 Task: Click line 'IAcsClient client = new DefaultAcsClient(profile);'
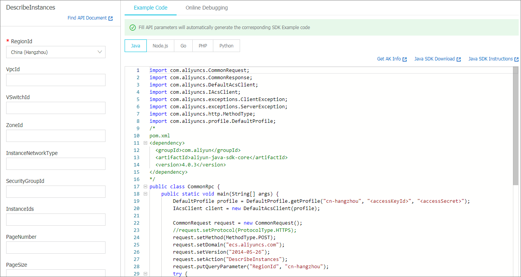tap(246, 209)
